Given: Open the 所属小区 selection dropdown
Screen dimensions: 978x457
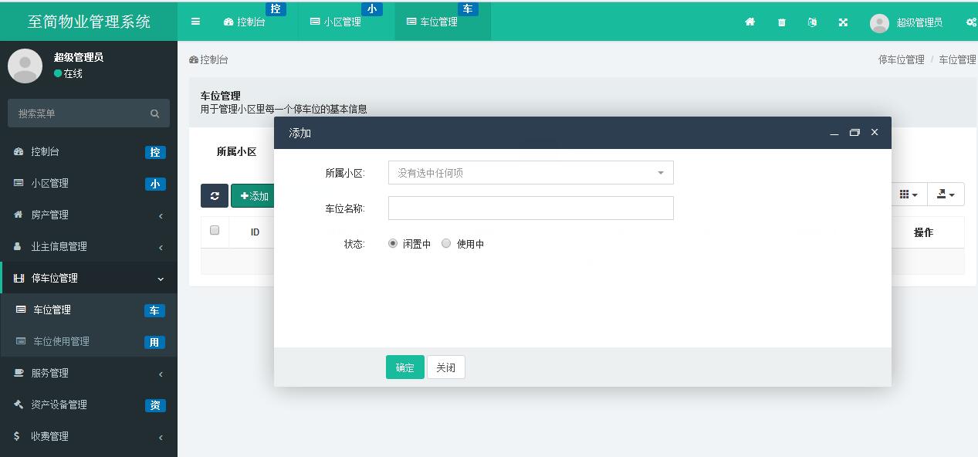Looking at the screenshot, I should (530, 172).
